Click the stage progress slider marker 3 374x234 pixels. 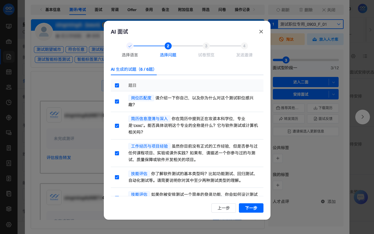(286, 60)
